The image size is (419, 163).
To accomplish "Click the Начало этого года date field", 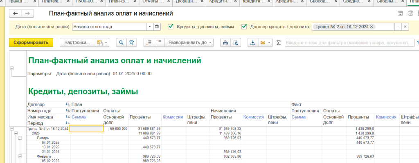I will [109, 27].
